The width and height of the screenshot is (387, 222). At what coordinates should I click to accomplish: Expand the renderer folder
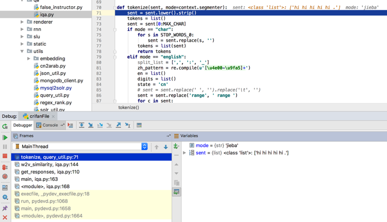pos(22,22)
